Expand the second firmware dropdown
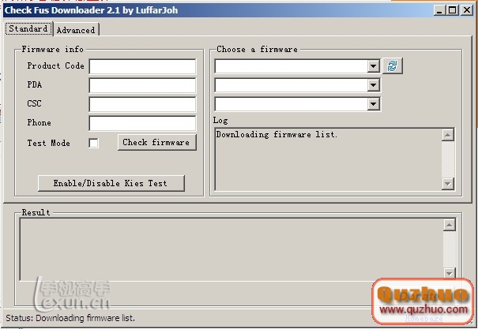 pos(373,85)
